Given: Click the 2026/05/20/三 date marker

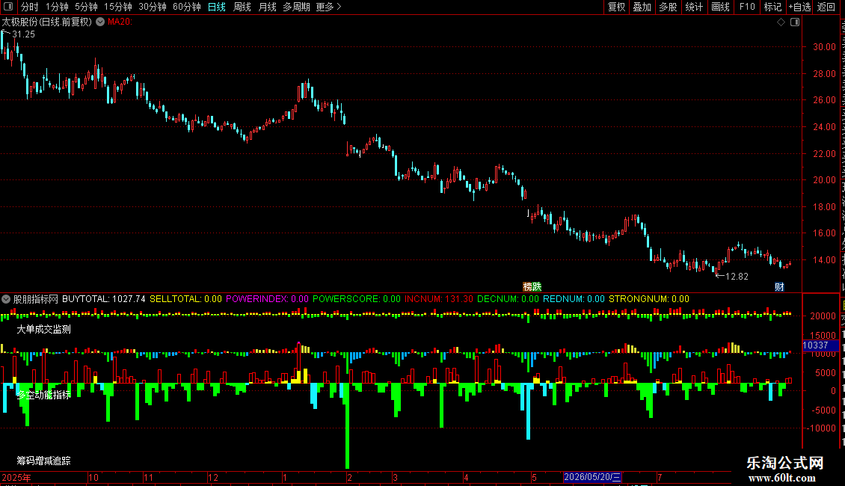Looking at the screenshot, I should (592, 477).
